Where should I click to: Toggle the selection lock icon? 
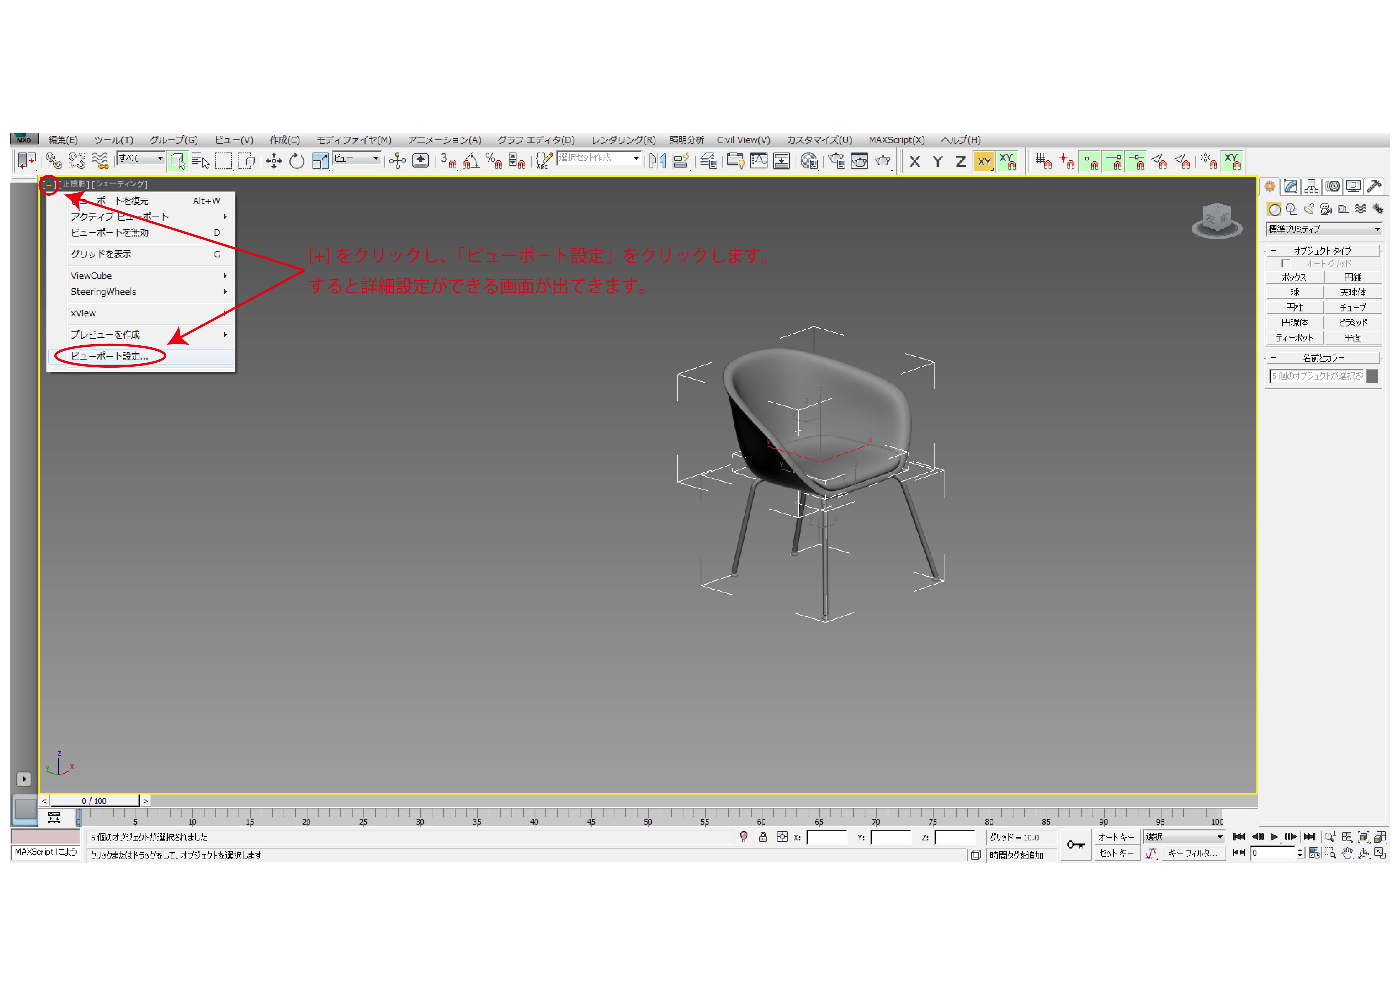763,837
